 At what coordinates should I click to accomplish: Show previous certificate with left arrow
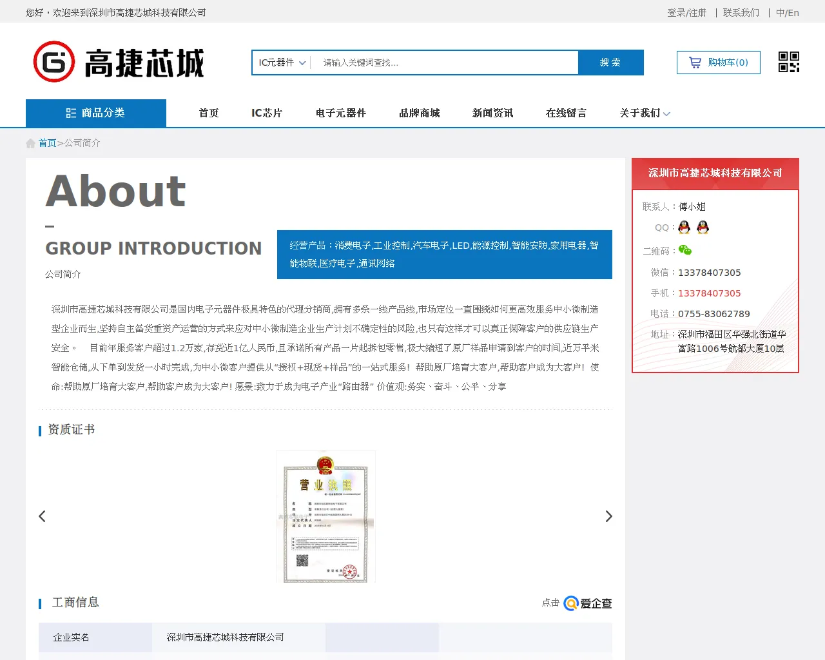(x=43, y=516)
